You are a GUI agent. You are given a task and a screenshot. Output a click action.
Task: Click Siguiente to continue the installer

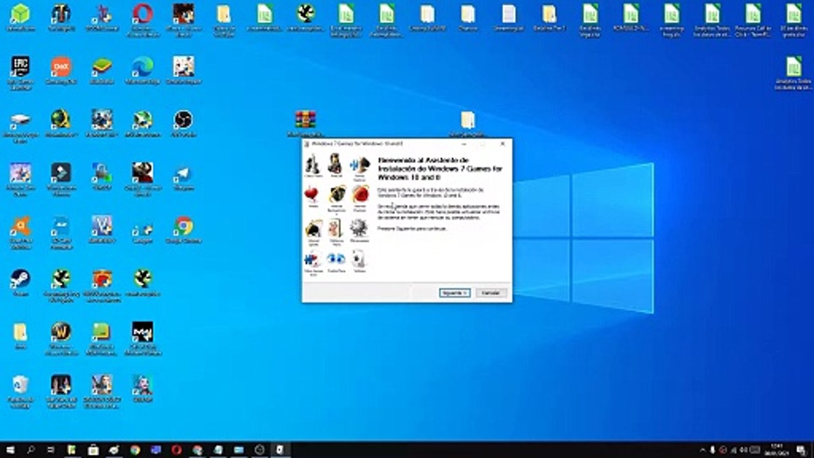(x=455, y=293)
